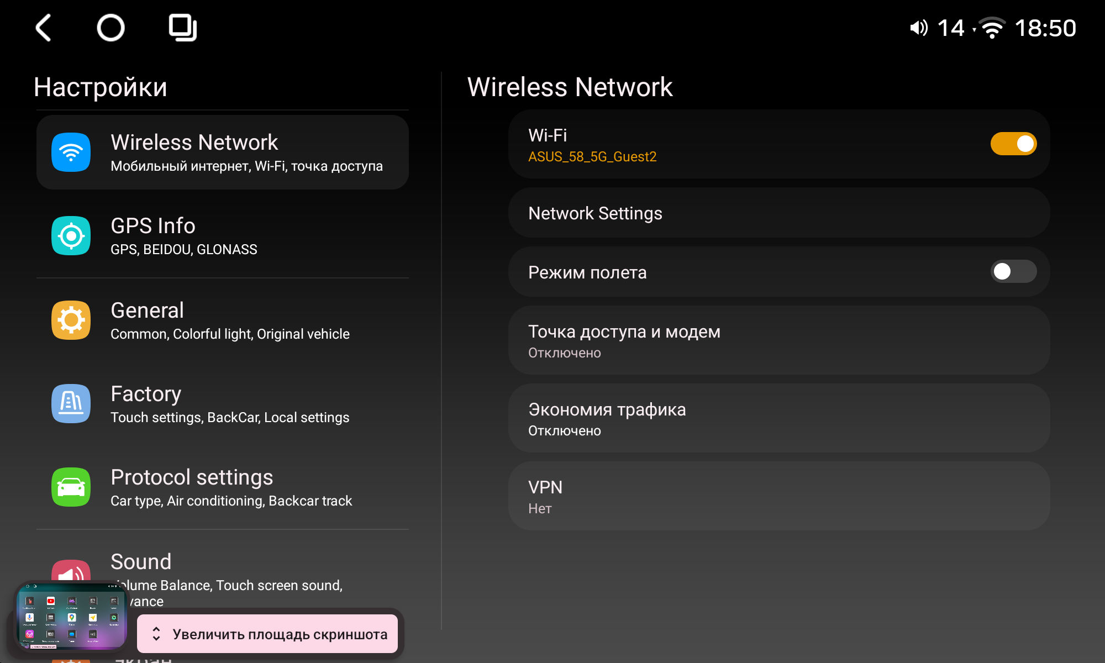Tap the green Protocol settings car icon
1105x663 pixels.
[x=71, y=487]
